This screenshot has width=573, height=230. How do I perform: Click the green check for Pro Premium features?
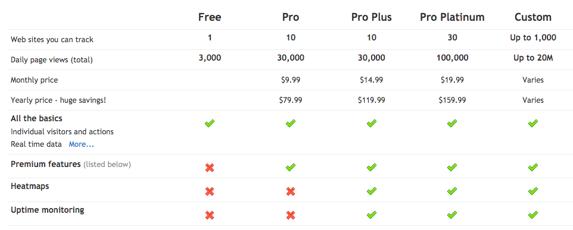tap(291, 168)
